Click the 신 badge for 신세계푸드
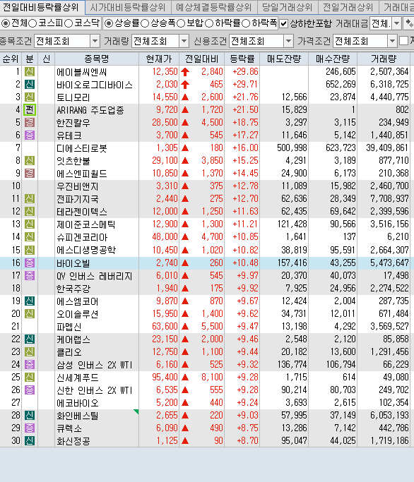Viewport: 414px width, 482px height. coord(30,377)
